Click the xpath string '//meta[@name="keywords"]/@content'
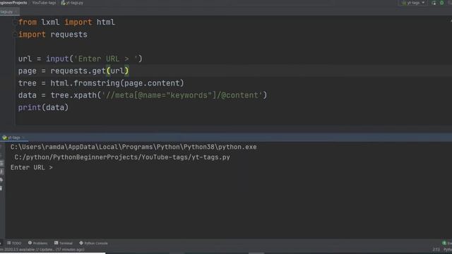Image resolution: width=452 pixels, height=254 pixels. click(182, 95)
